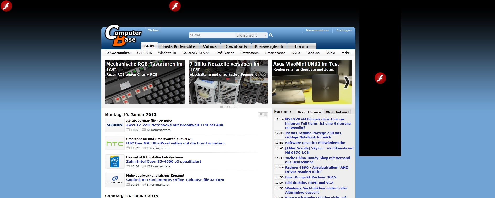Viewport: 495px width, 198px height.
Task: Click the Intel Xeon logo thumbnail
Action: coord(115,161)
